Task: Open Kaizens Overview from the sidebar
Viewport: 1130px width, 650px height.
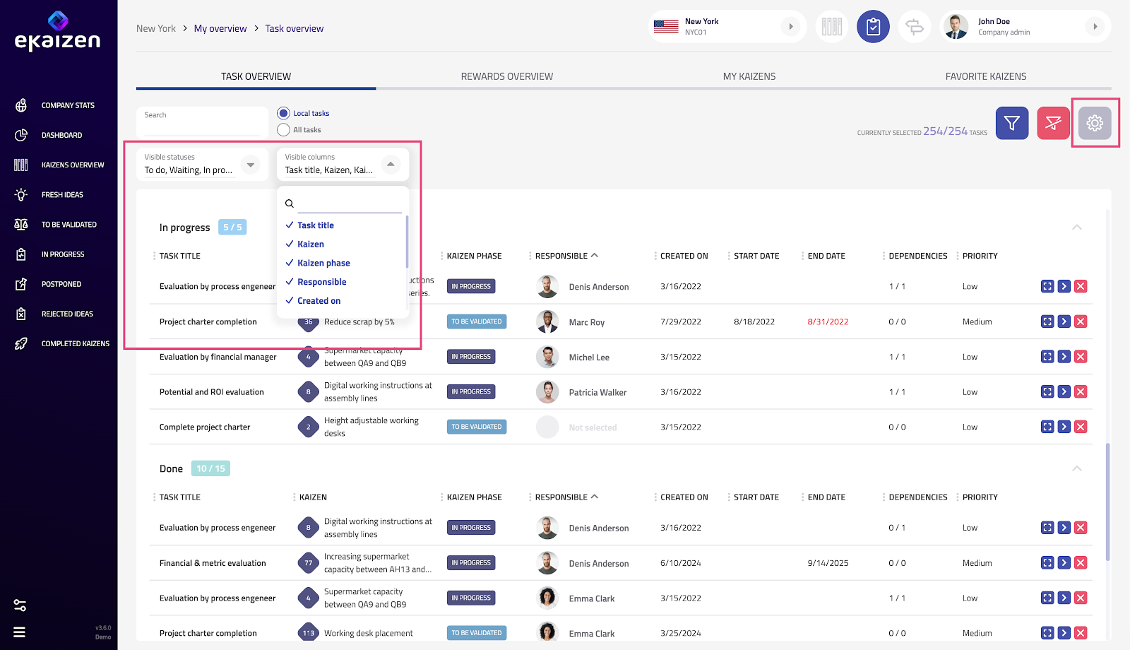Action: [59, 165]
